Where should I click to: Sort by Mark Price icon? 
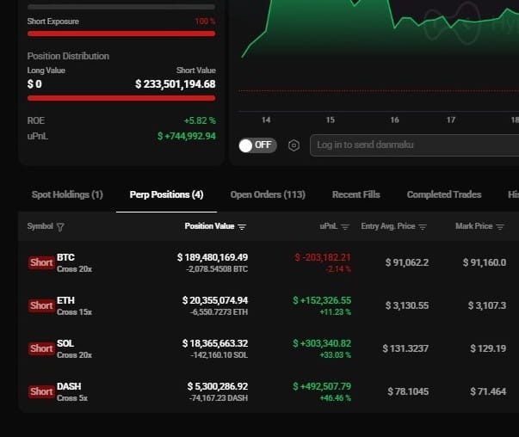coord(500,227)
